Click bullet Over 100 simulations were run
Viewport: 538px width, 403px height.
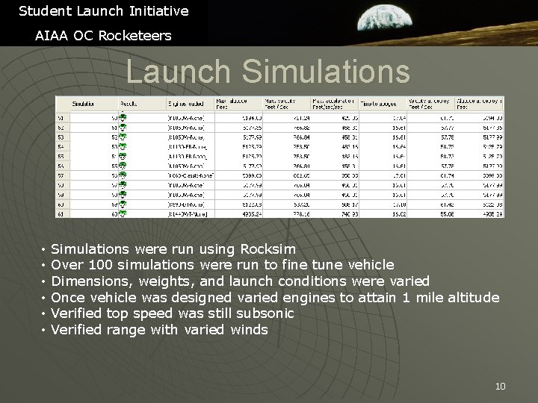(x=223, y=265)
